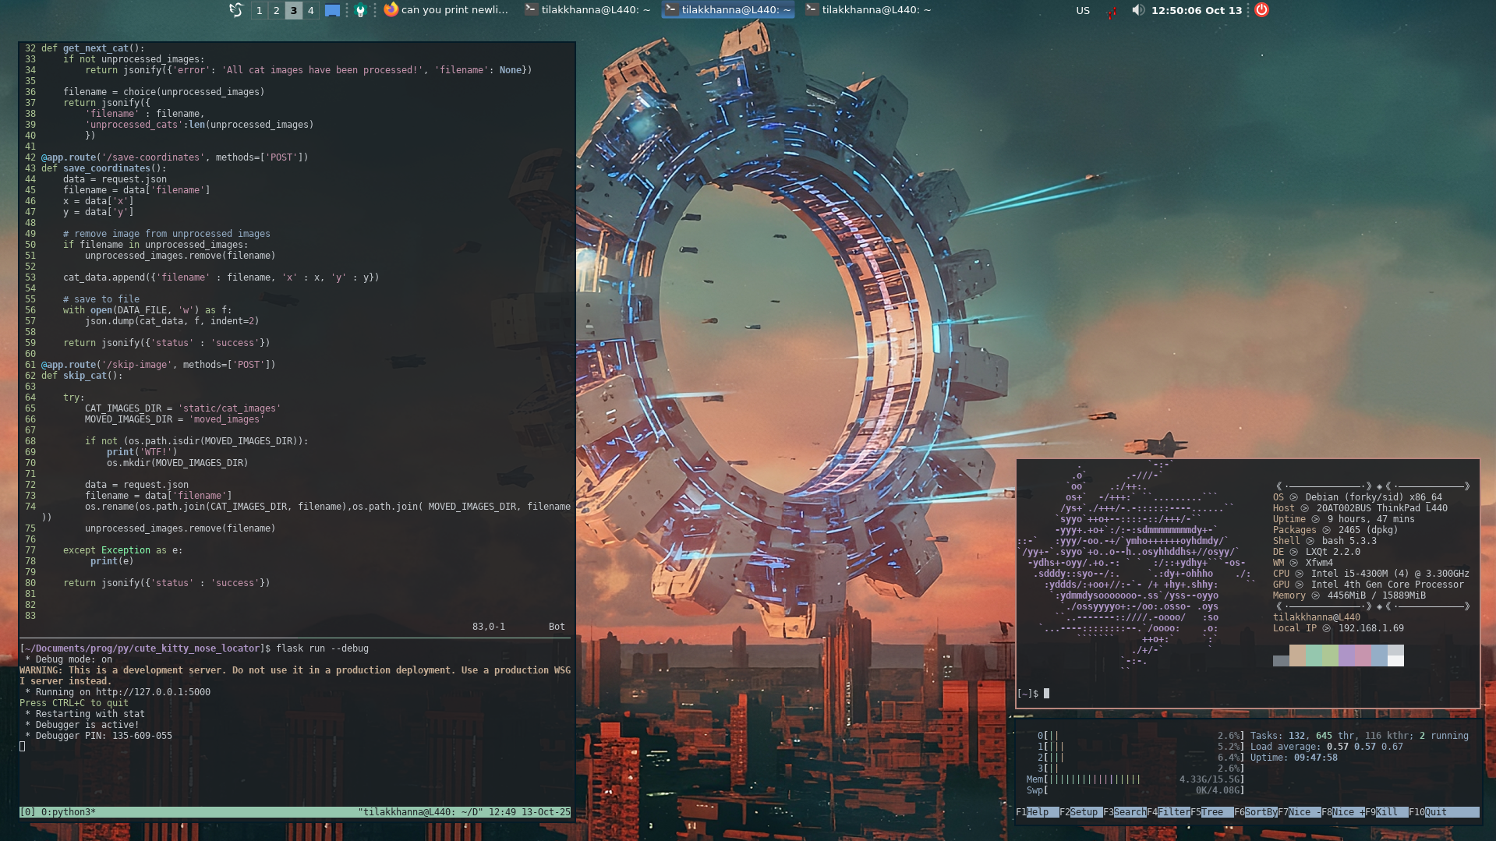1496x841 pixels.
Task: Click the red network status icon
Action: [x=1112, y=11]
